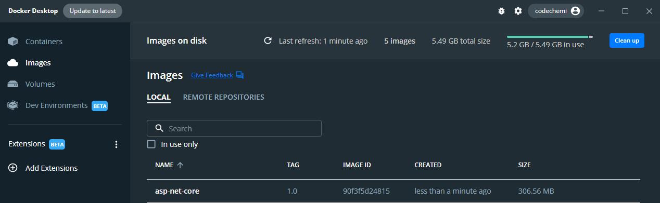The width and height of the screenshot is (660, 203).
Task: Click 'Last refresh: 1 minute ago' text
Action: pos(323,40)
